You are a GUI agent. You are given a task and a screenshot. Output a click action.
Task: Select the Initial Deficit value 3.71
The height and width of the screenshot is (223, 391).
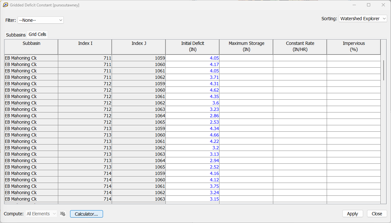point(193,77)
